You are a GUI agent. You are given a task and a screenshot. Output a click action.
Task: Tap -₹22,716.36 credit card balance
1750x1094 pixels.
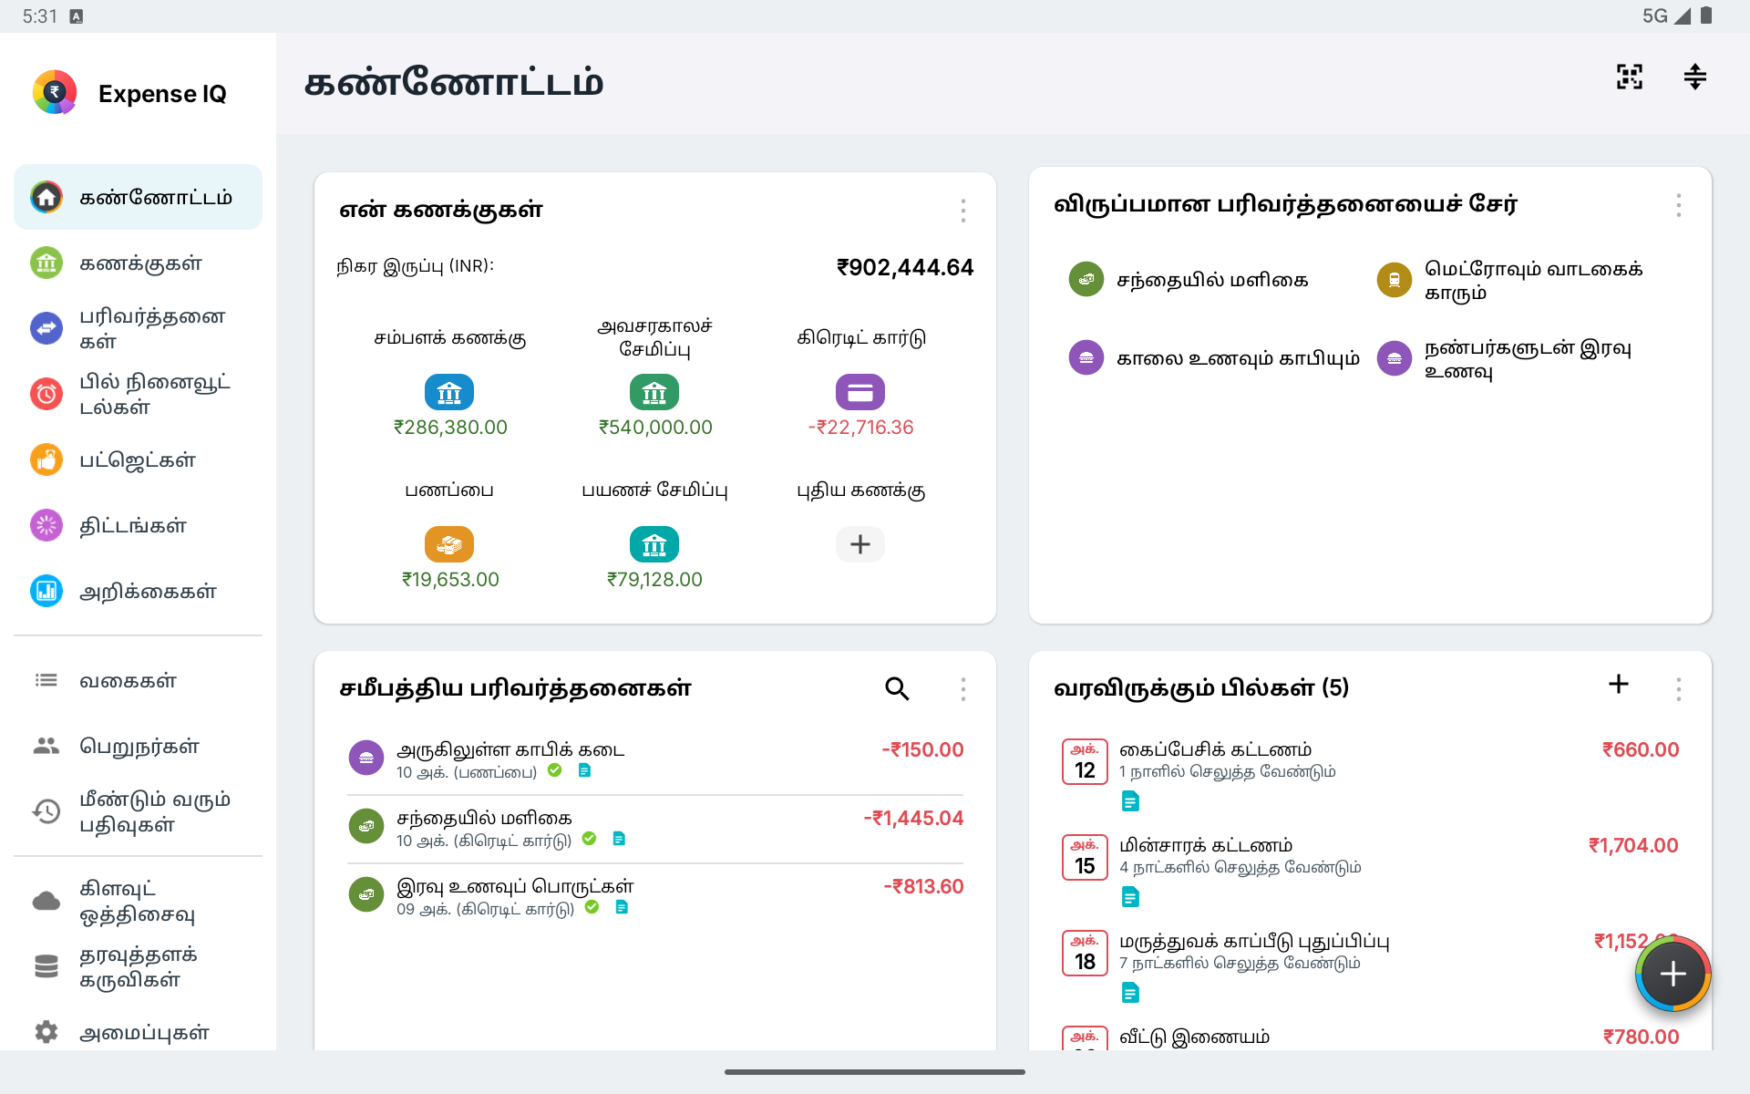(x=860, y=428)
